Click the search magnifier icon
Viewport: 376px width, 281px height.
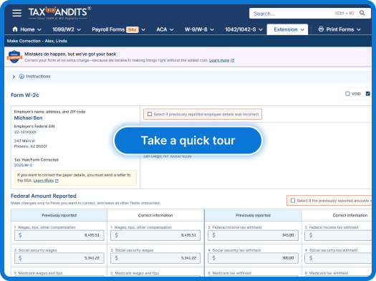(362, 13)
